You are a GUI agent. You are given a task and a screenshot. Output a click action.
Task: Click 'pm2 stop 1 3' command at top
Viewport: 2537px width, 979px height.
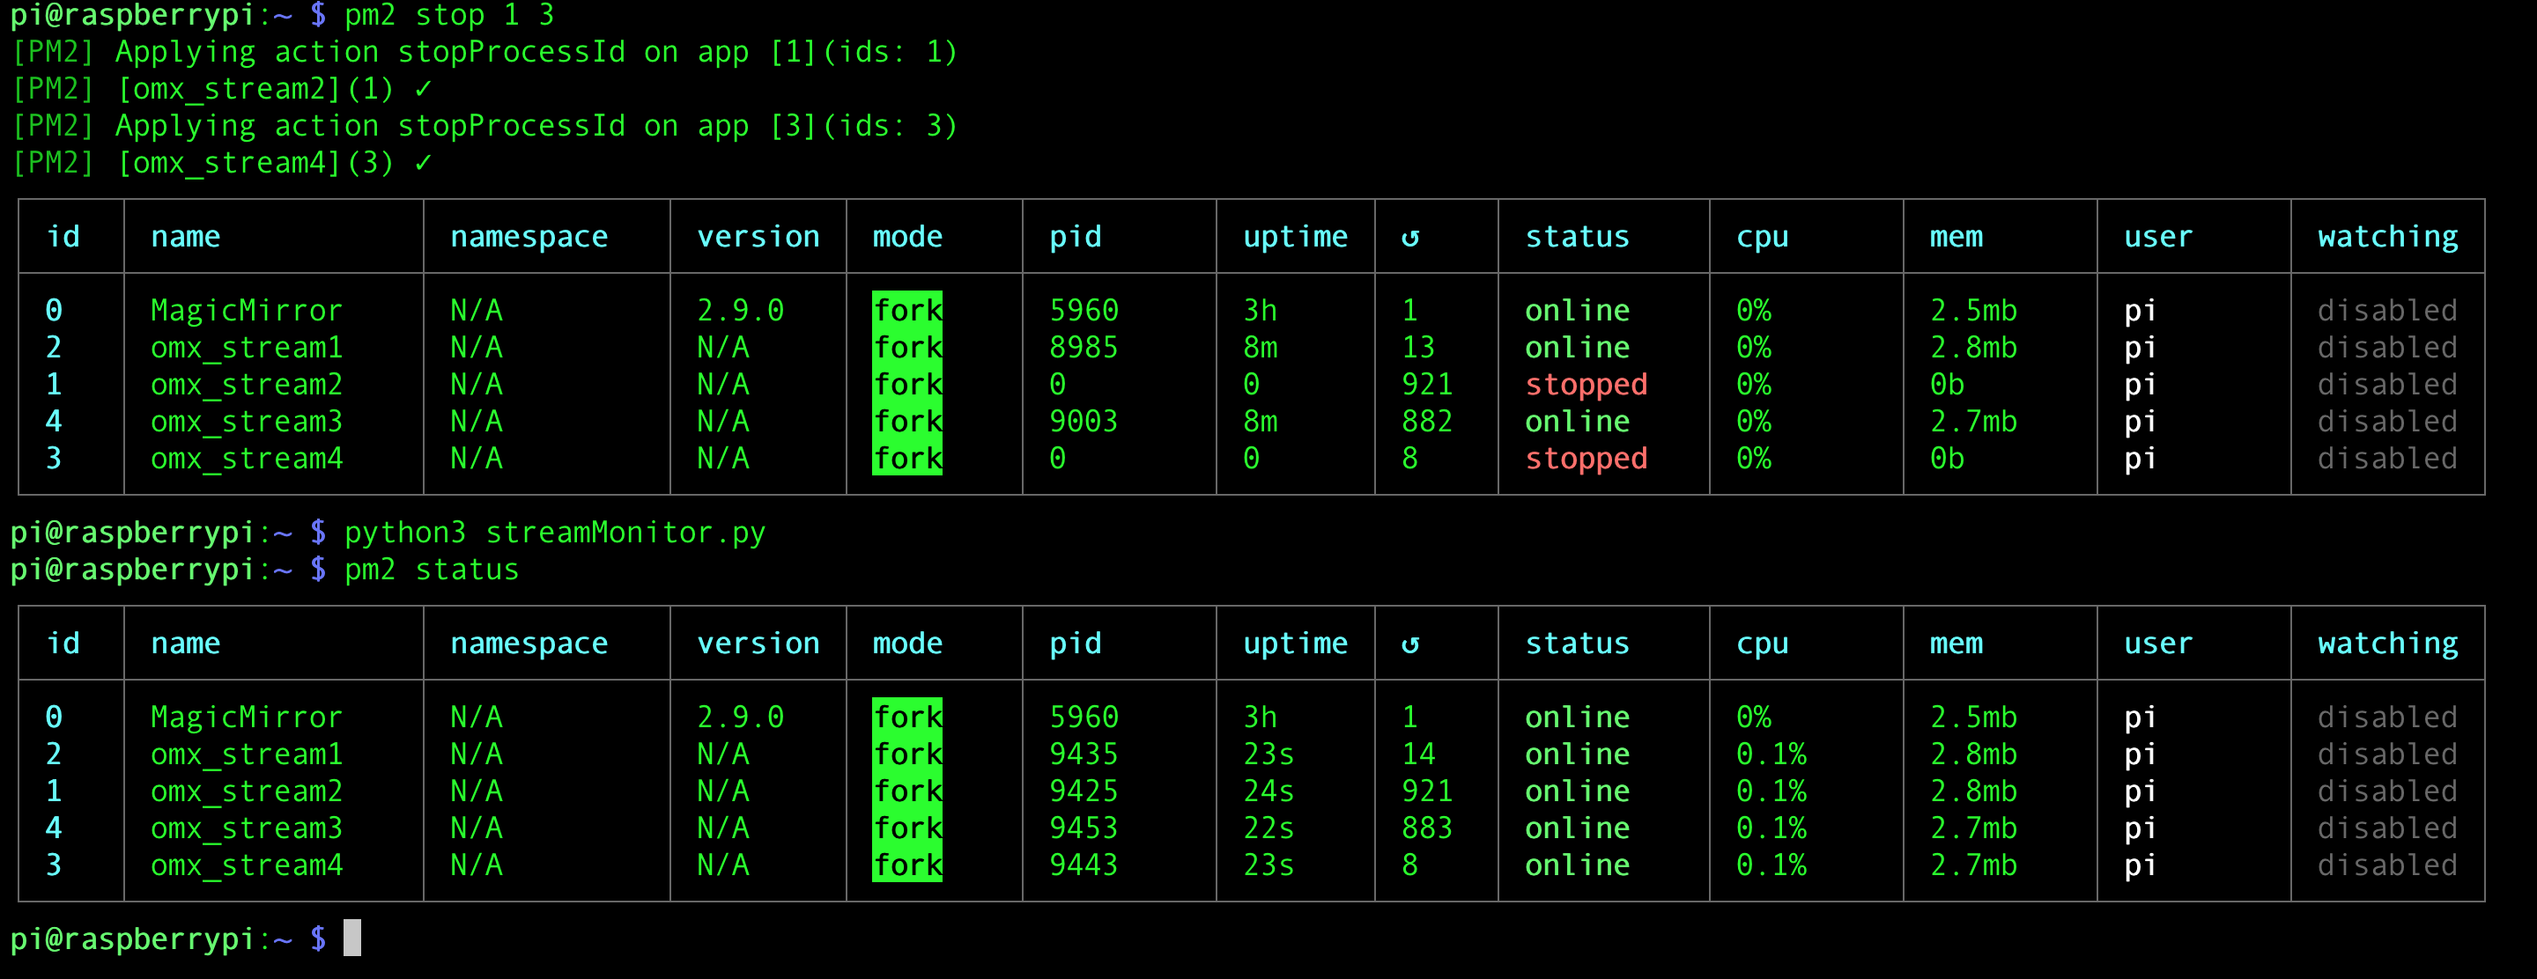click(448, 15)
